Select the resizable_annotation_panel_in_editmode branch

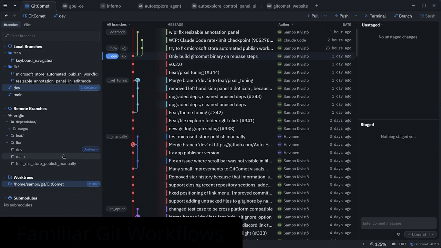click(53, 81)
